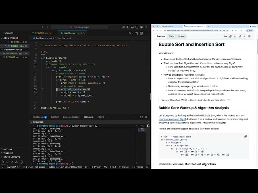Expand the Outline section

15,149
